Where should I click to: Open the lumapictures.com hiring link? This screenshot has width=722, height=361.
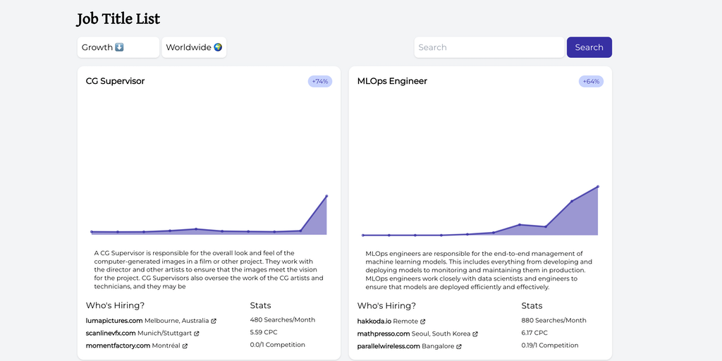tap(114, 321)
